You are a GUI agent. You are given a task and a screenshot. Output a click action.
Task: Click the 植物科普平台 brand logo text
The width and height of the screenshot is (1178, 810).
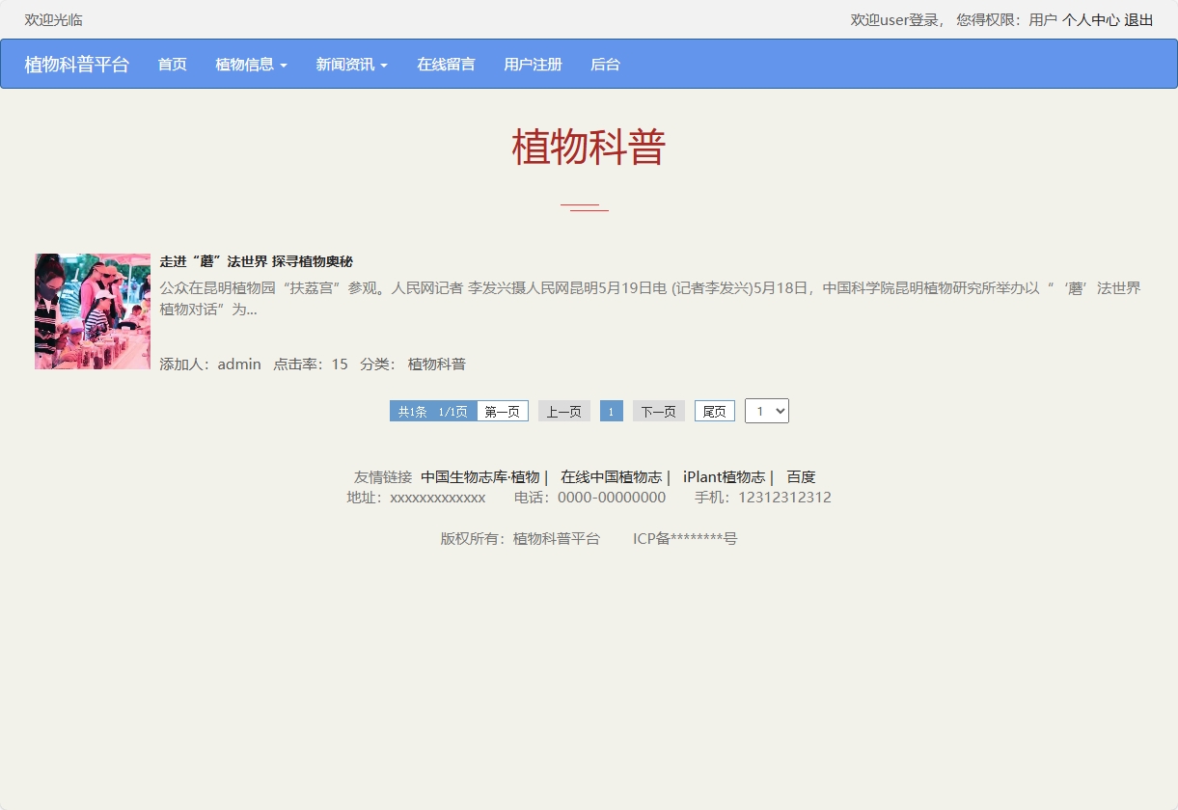click(76, 65)
